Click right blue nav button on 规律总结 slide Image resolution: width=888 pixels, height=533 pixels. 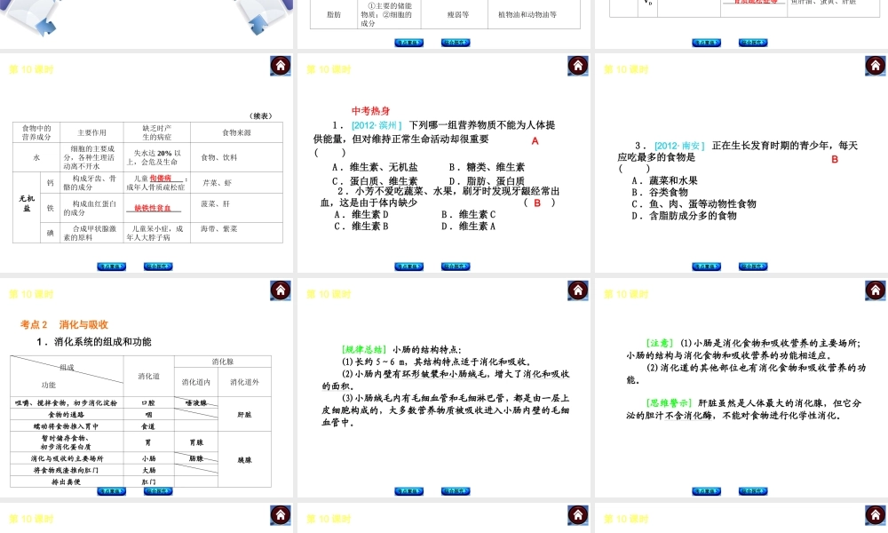(456, 491)
